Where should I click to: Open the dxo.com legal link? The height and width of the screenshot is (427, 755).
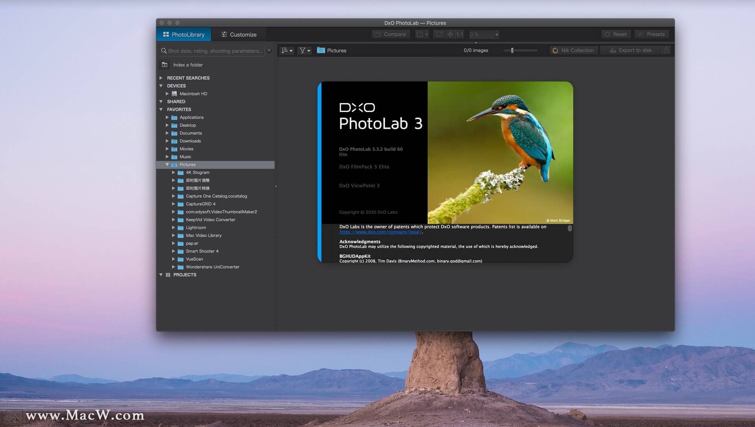380,232
